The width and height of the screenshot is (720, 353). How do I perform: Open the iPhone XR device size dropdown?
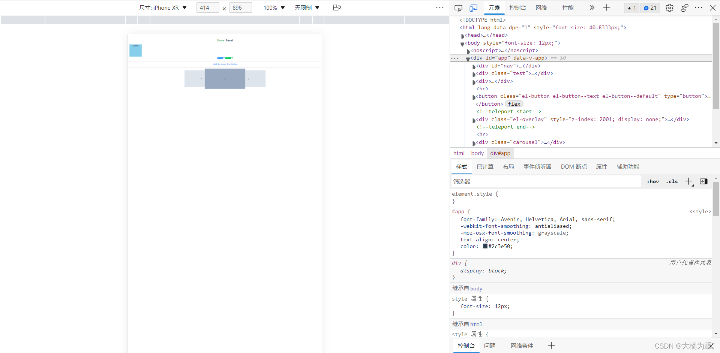click(x=163, y=7)
